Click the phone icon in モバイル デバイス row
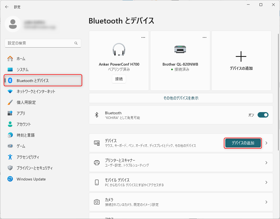Screen dimensions: 280x219 (x=97, y=182)
